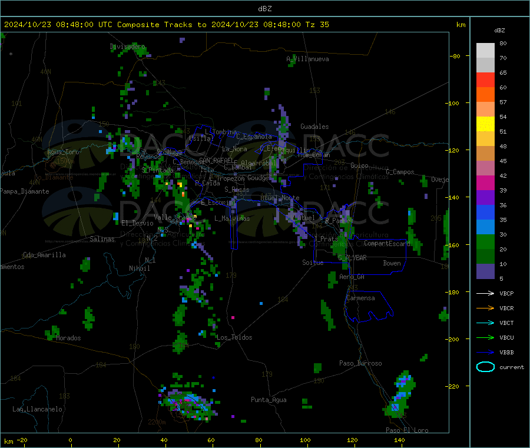
Task: Click the Lag.Llancanelo map label
Action: (x=37, y=409)
